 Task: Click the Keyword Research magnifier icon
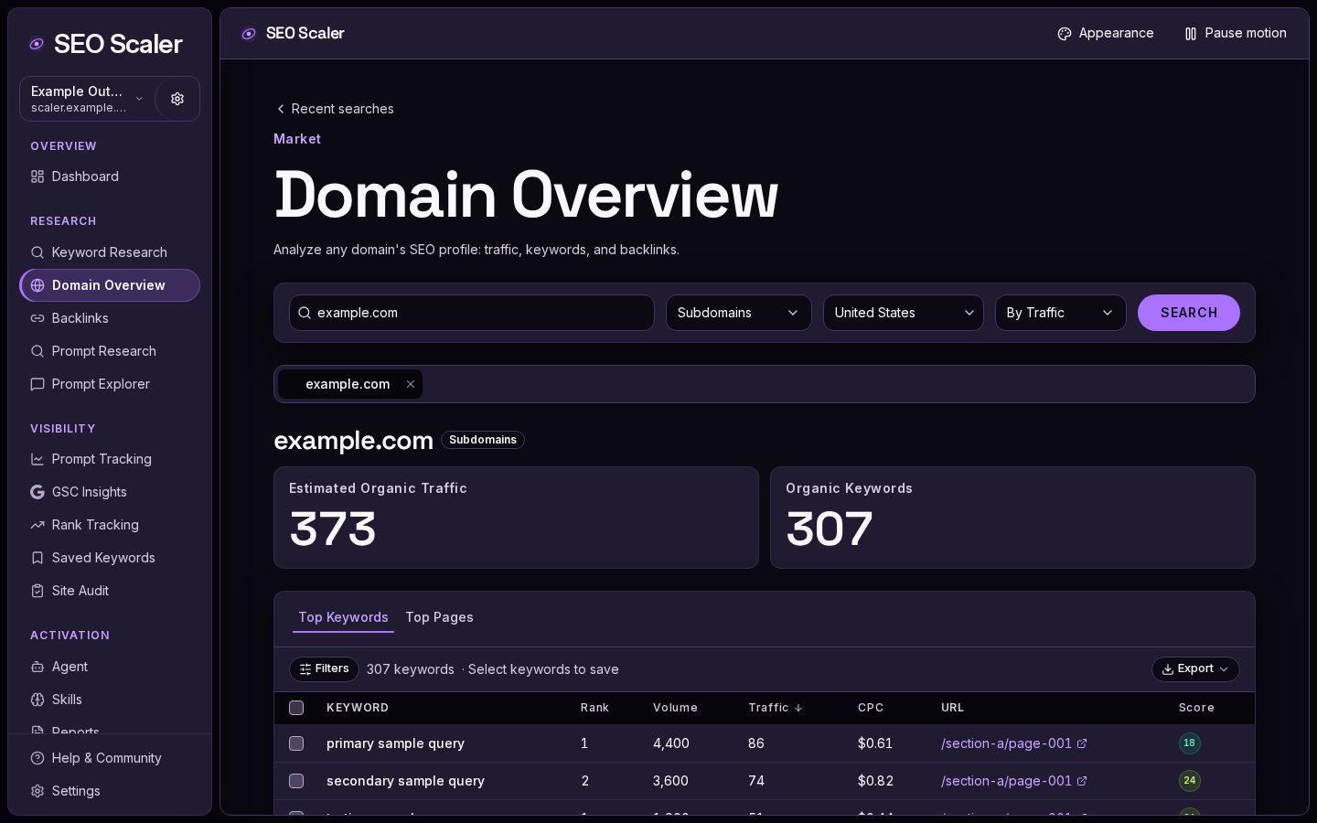coord(37,252)
